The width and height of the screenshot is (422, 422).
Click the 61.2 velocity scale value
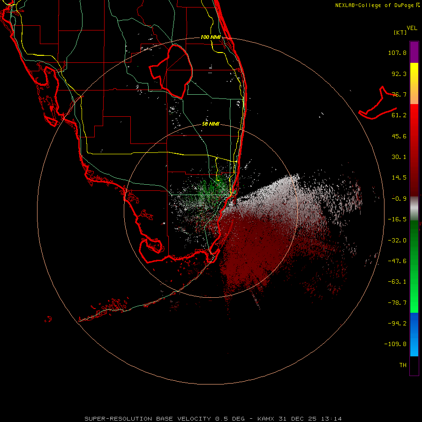399,115
